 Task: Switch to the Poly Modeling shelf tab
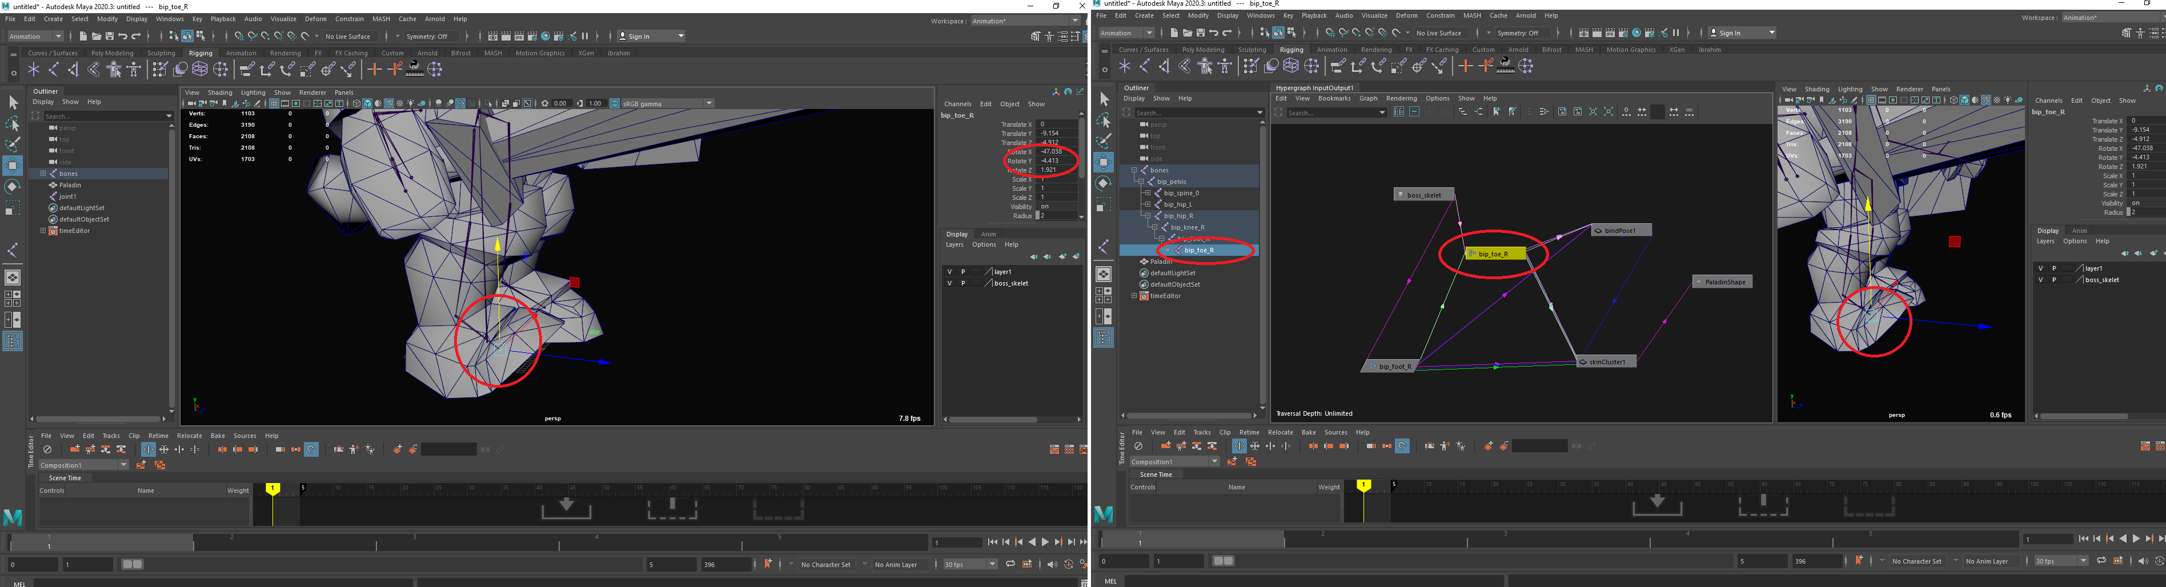click(x=112, y=52)
